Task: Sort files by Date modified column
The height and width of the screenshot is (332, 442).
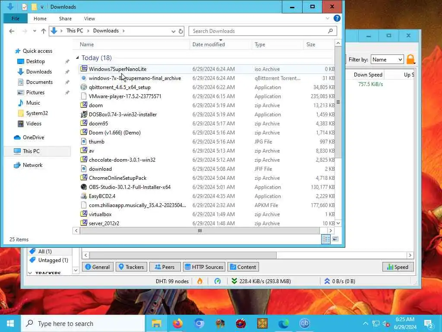Action: pos(221,45)
